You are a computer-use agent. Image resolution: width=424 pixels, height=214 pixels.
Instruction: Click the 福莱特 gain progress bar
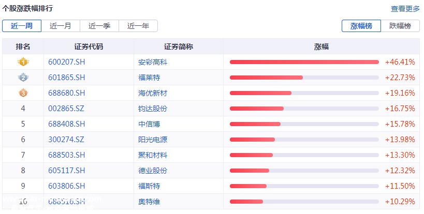pos(304,78)
